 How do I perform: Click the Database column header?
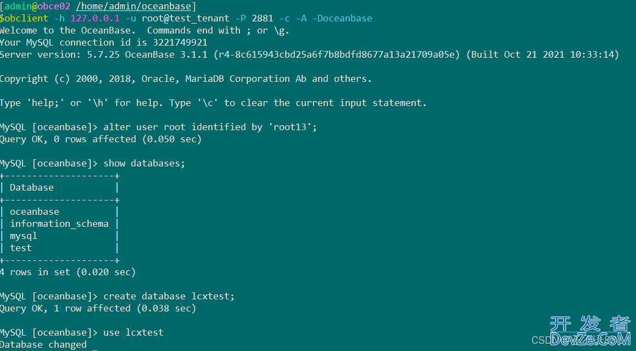(x=32, y=187)
